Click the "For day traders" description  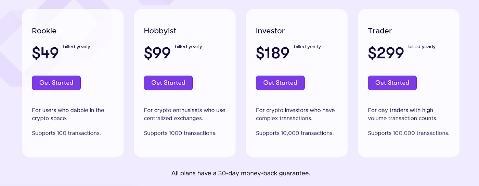[402, 114]
